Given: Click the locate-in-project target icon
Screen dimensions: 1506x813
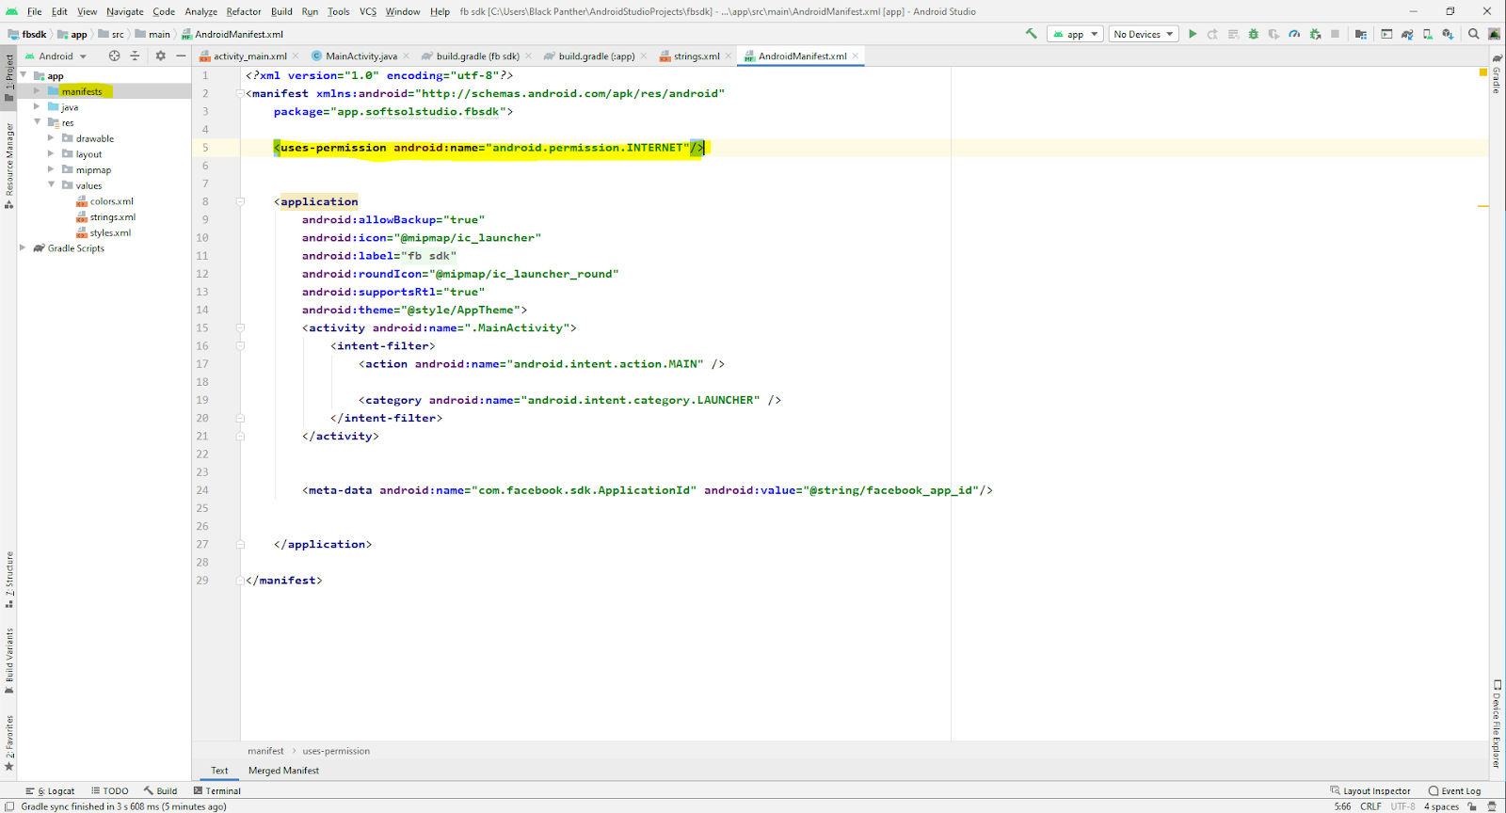Looking at the screenshot, I should (x=114, y=56).
